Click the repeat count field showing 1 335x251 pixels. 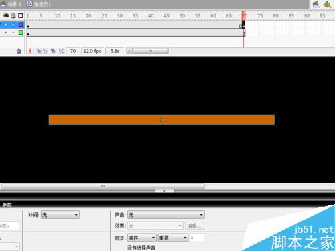(x=197, y=238)
